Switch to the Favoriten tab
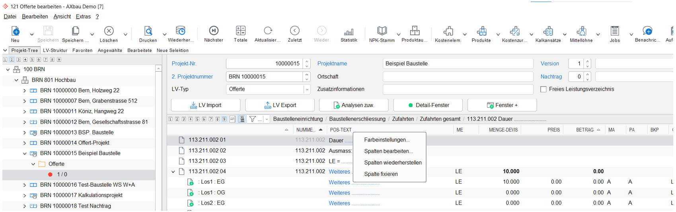Screen dimensions: 676x212 click(82, 50)
